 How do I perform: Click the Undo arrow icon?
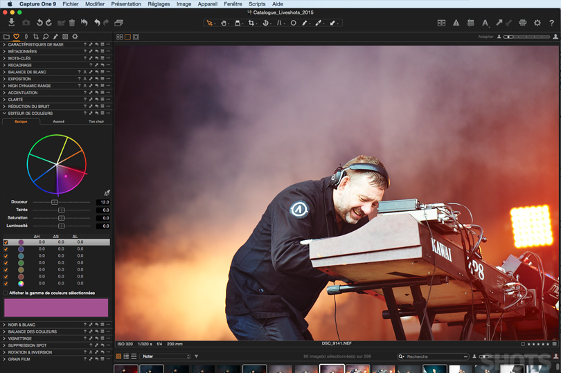pyautogui.click(x=97, y=23)
